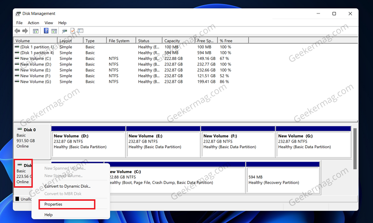
Task: Click the drive icon beside New Volume (F:) row
Action: (x=17, y=75)
